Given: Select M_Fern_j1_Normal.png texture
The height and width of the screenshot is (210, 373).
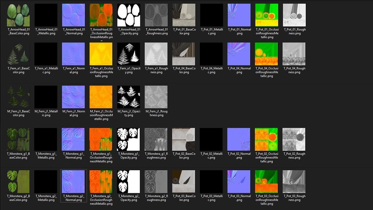Looking at the screenshot, I should coord(73,97).
